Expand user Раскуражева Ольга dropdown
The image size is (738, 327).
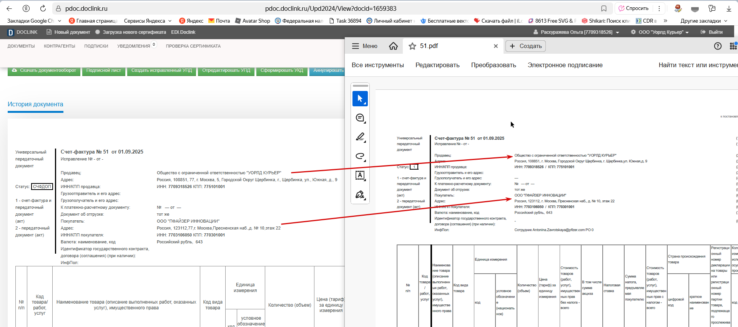click(x=577, y=32)
